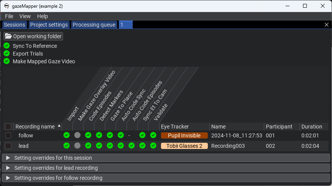Tick the checkbox for lead recording
The width and height of the screenshot is (332, 186).
tap(8, 146)
